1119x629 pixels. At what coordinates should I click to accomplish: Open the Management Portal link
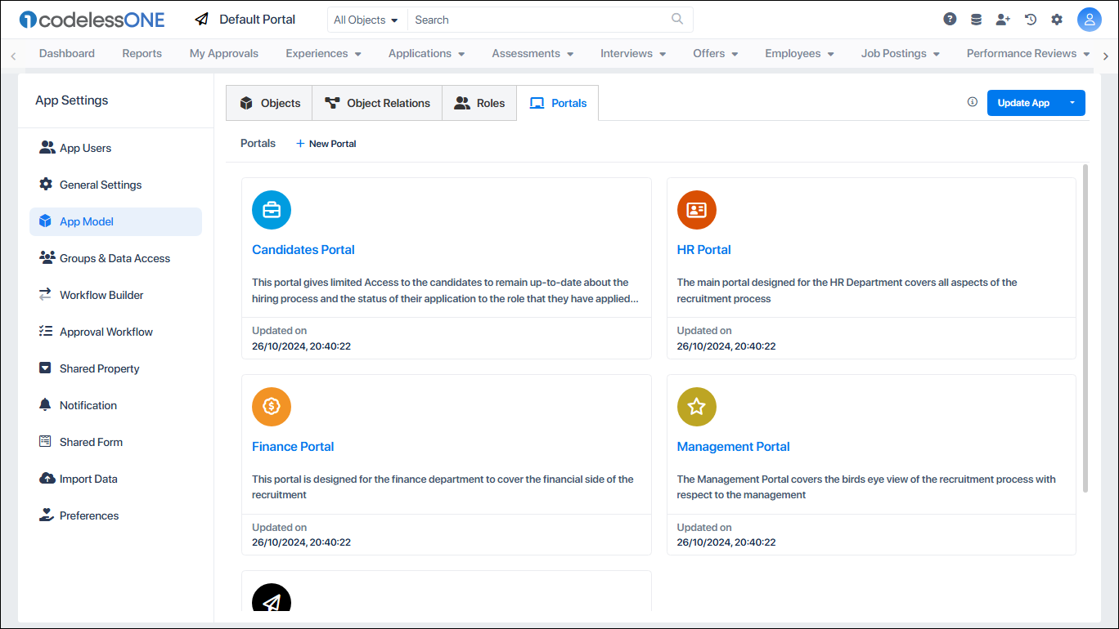pos(734,447)
